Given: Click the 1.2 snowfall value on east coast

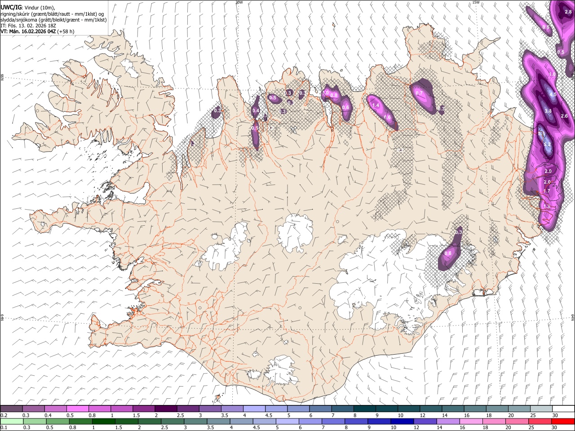Looking at the screenshot, I should coord(547,206).
